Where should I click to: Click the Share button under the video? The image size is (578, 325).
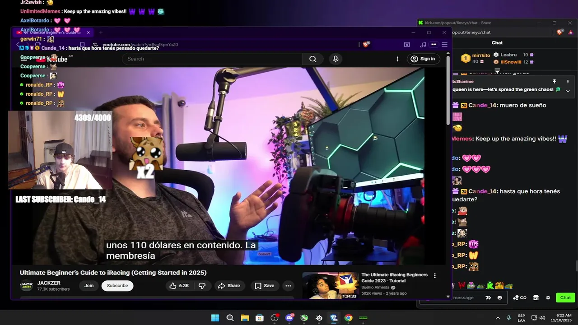pos(229,286)
